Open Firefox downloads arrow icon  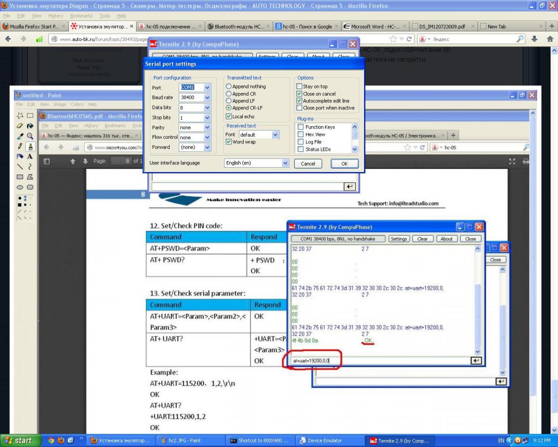click(535, 39)
